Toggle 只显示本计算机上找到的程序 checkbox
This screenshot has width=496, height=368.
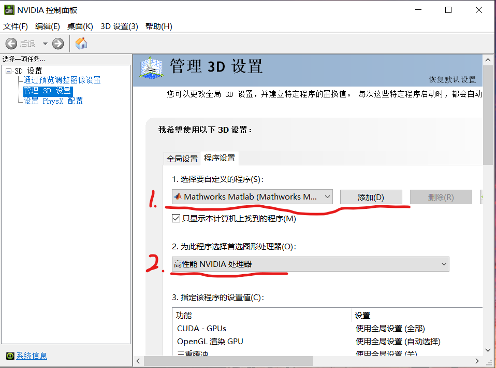(x=176, y=219)
